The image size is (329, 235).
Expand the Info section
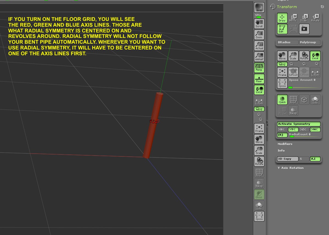tap(281, 151)
